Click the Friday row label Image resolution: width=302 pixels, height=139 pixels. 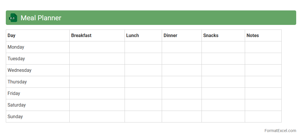[14, 93]
